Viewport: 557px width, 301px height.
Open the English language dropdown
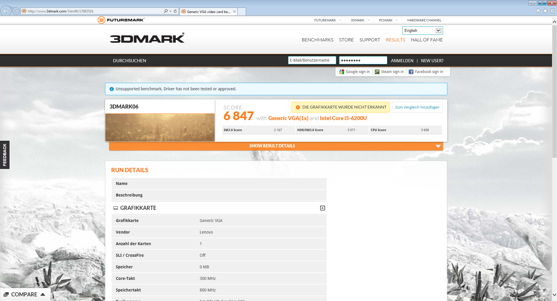(x=422, y=30)
